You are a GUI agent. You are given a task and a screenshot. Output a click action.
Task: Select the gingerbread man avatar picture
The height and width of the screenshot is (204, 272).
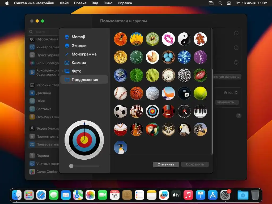tap(200, 39)
